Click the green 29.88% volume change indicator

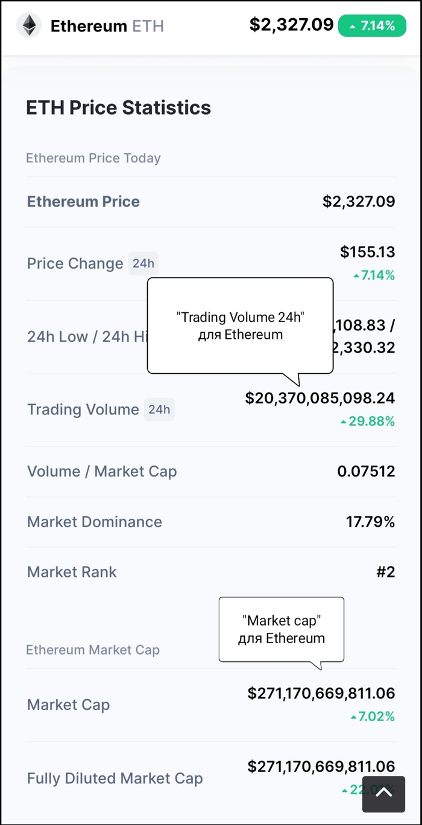click(368, 422)
